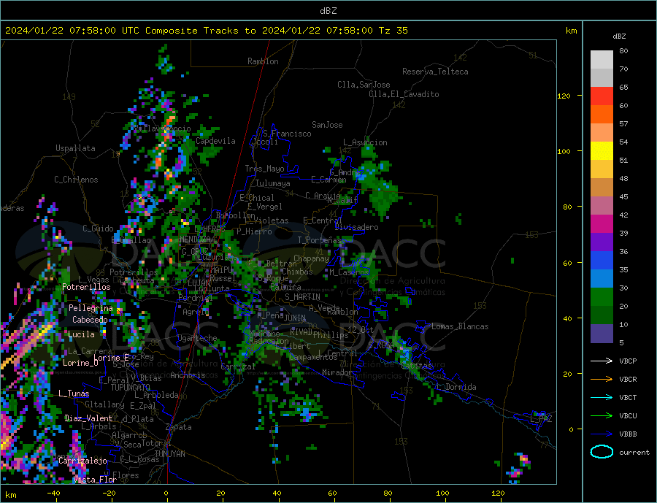Select the 80 dBZ light gray swatch
The width and height of the screenshot is (657, 503).
click(602, 60)
